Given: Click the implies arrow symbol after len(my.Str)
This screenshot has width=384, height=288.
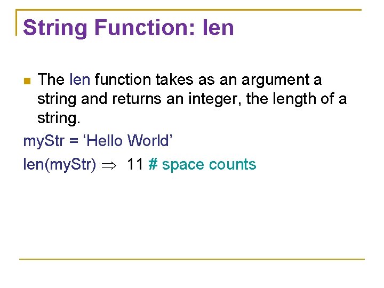Looking at the screenshot, I should [111, 165].
